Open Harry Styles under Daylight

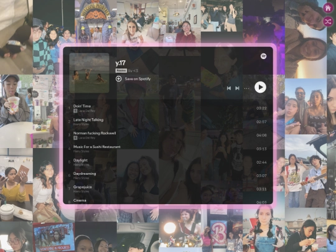click(81, 165)
